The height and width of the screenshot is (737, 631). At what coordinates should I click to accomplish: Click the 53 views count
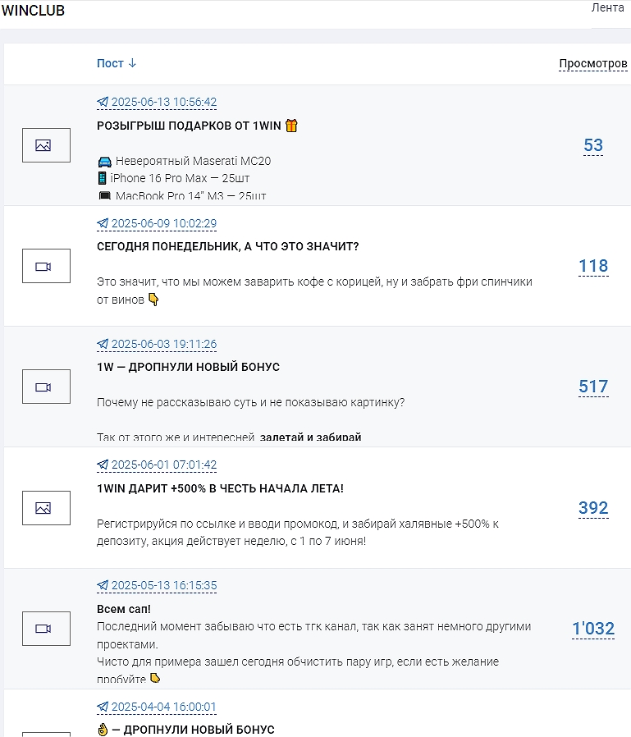[x=593, y=145]
